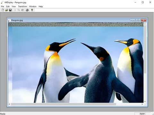
Task: Open the Help menu
Action: coord(41,6)
